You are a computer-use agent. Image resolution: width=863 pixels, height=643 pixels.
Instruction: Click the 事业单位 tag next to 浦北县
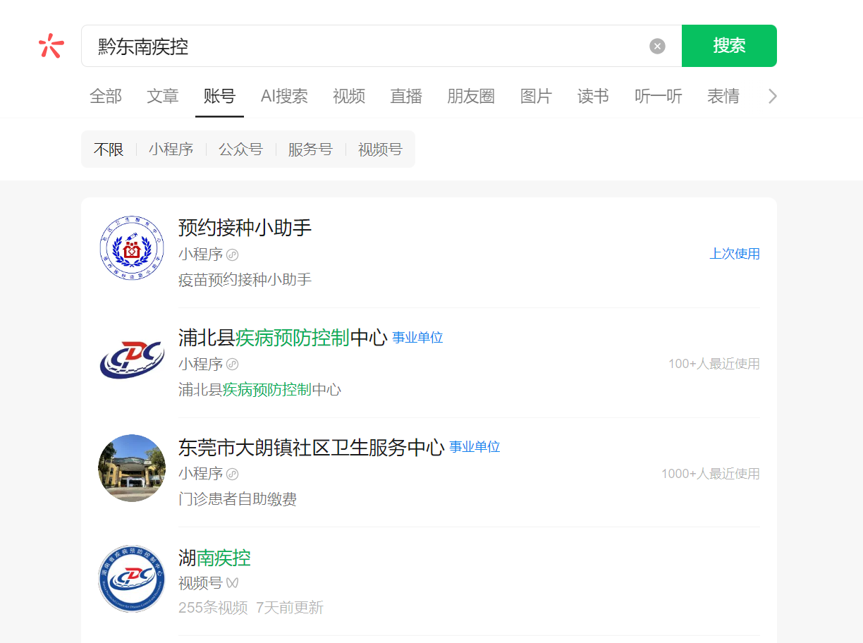(x=418, y=338)
